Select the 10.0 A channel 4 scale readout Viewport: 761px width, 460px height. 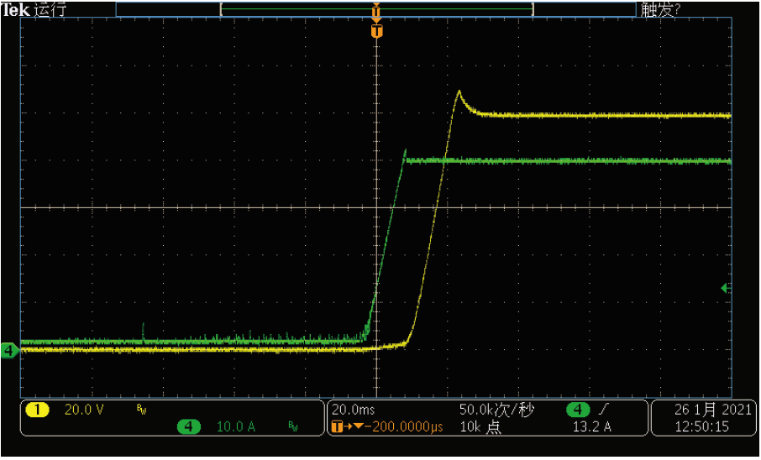236,427
